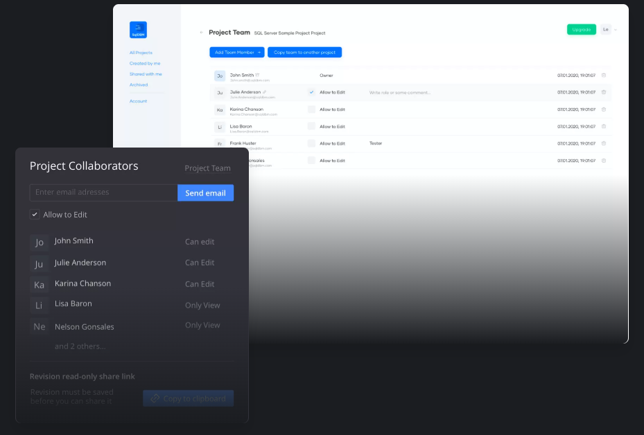Screen dimensions: 644x435
Task: Click the edit pencil next to Julie Anderson
Action: click(264, 91)
